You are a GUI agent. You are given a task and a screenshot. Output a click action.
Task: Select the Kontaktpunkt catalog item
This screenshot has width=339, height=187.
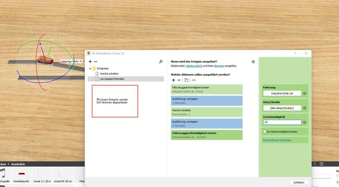(x=21, y=176)
